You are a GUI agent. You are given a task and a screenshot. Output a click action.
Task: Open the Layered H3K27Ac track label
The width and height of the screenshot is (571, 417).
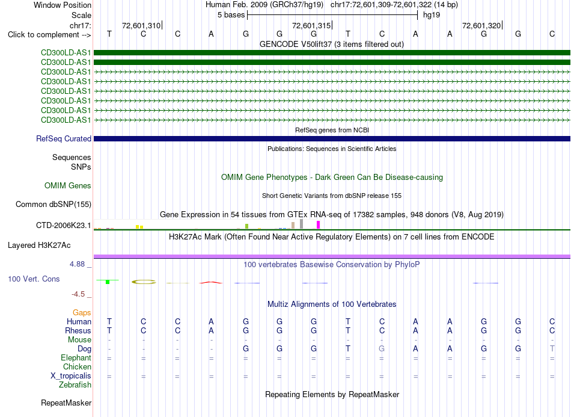click(39, 246)
